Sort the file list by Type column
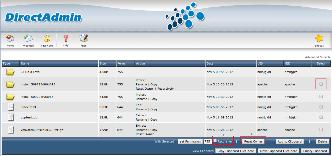The width and height of the screenshot is (332, 156). [x=7, y=63]
